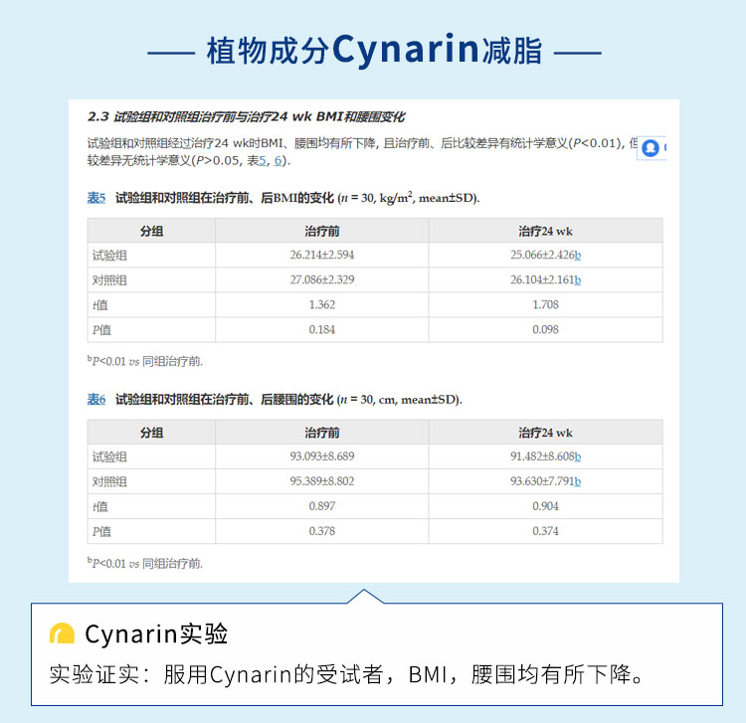The height and width of the screenshot is (723, 746).
Task: Click the 分组 header in table 5
Action: [151, 231]
